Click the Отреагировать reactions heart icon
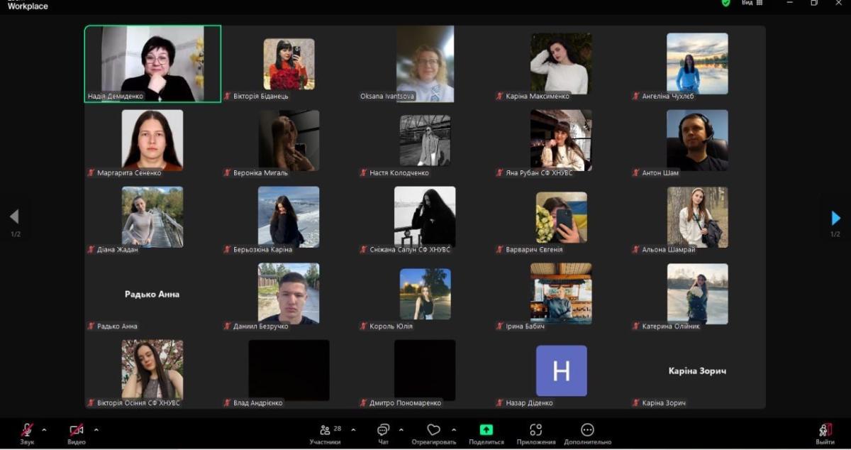Viewport: 851px width, 450px height. coord(433,430)
